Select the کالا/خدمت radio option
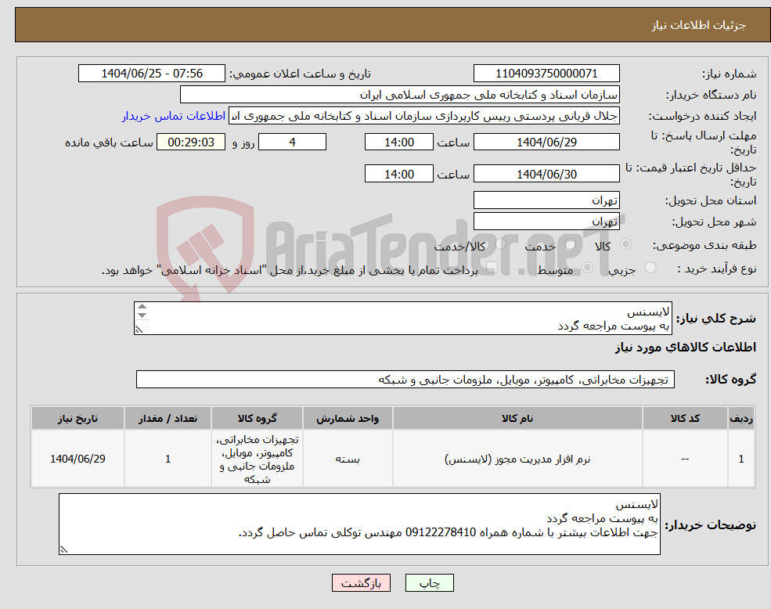The width and height of the screenshot is (771, 609). (499, 243)
